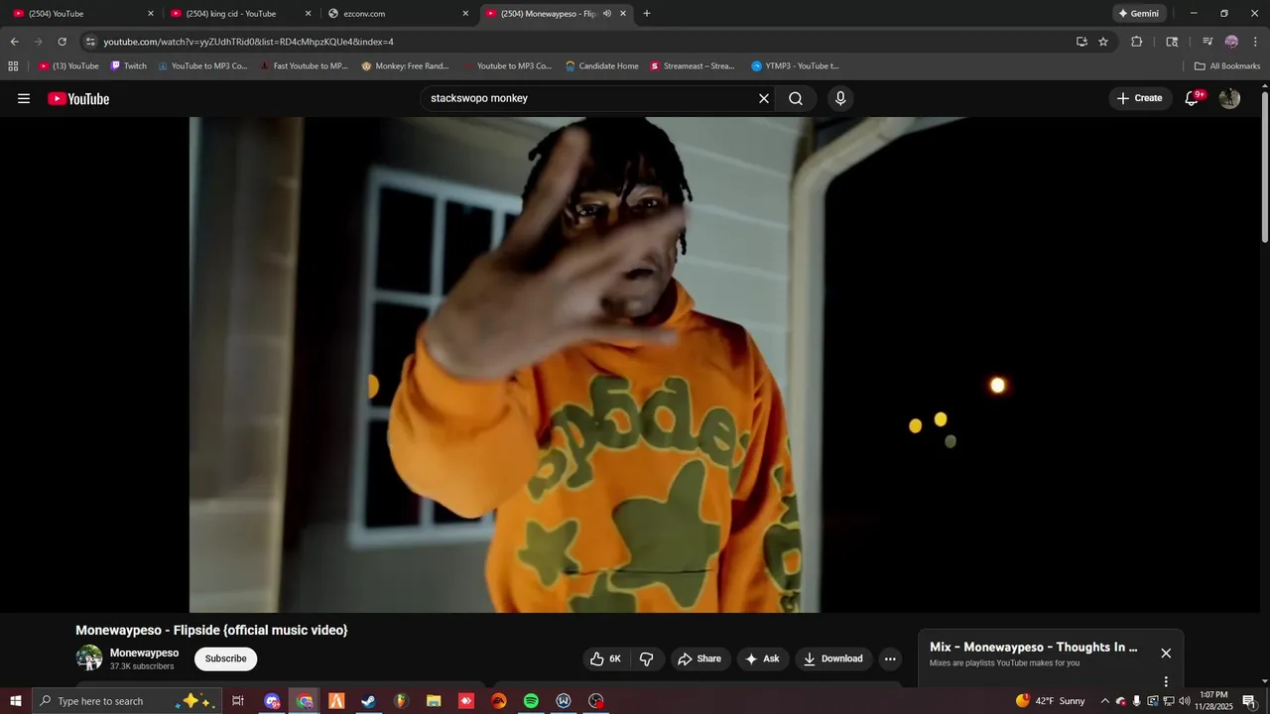Open the Mix - Monewaypeso playlist title
This screenshot has height=714, width=1270.
coord(1034,647)
